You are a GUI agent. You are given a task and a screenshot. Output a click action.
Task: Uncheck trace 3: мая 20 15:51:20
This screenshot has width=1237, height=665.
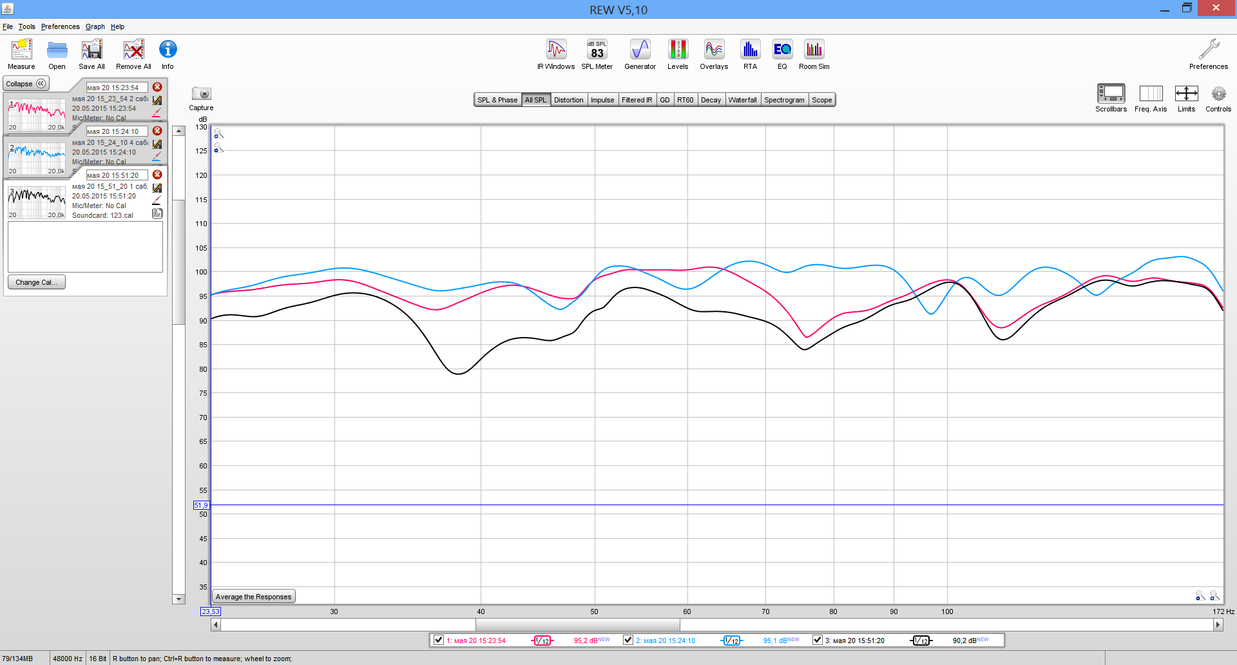tap(818, 640)
